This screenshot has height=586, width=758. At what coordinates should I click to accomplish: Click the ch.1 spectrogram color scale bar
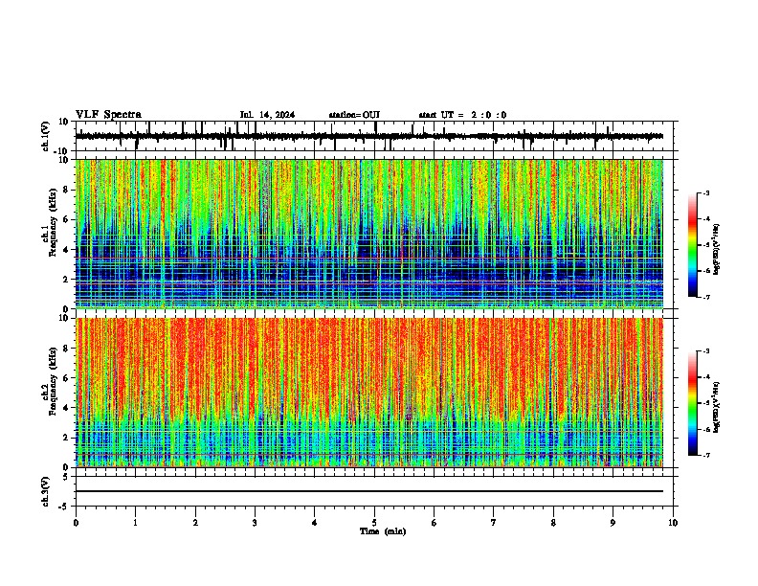click(x=693, y=245)
